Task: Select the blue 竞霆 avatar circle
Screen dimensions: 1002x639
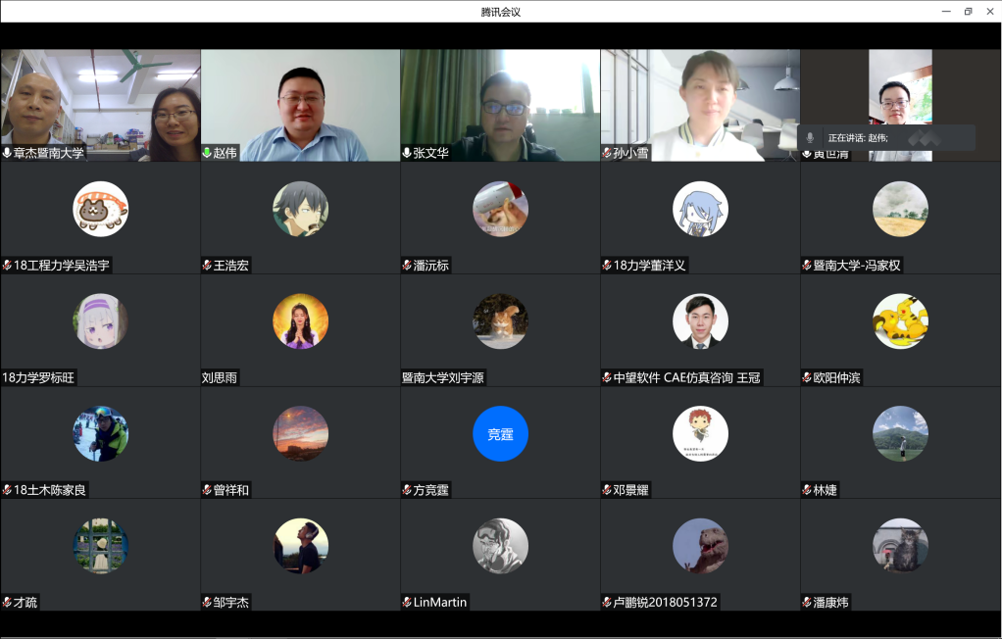Action: [500, 433]
